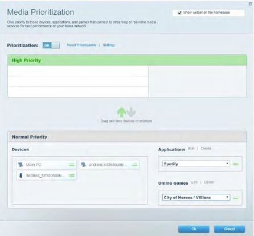Click the green up arrow icon
This screenshot has height=236, width=254.
coord(121,112)
